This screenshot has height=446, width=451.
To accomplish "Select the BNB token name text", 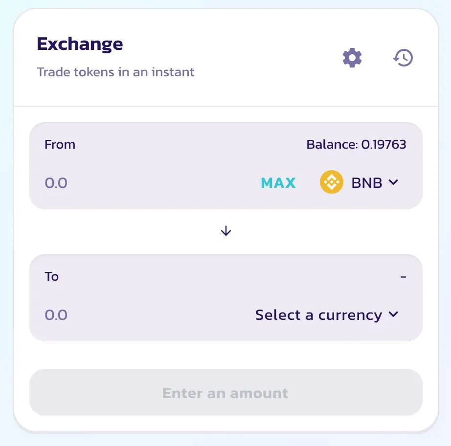I will [x=367, y=182].
